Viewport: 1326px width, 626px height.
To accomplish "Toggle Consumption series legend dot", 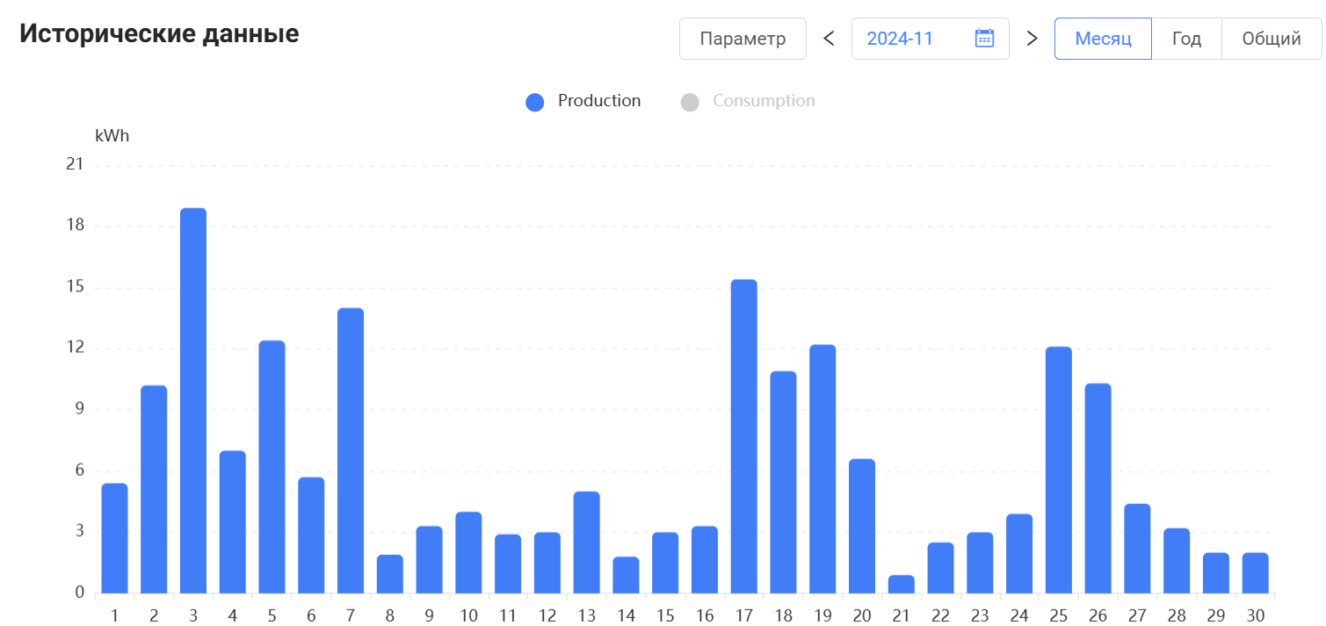I will 690,102.
